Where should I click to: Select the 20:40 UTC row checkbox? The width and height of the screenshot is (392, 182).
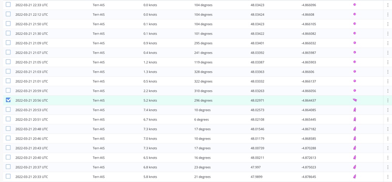pyautogui.click(x=8, y=157)
